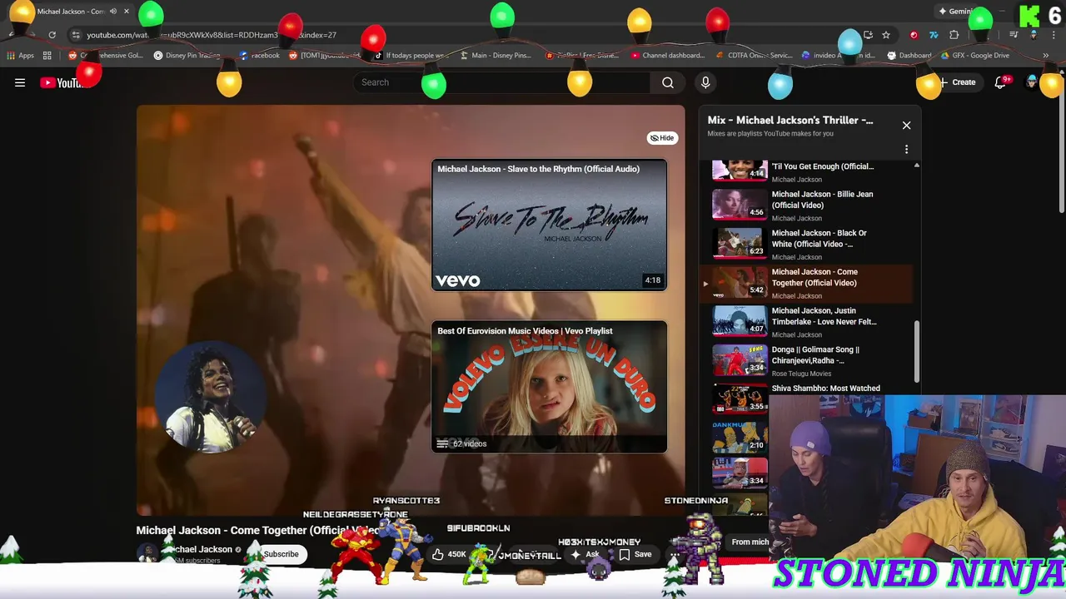Click the tab groups grid icon beside Apps
Viewport: 1066px width, 599px height.
pos(47,56)
